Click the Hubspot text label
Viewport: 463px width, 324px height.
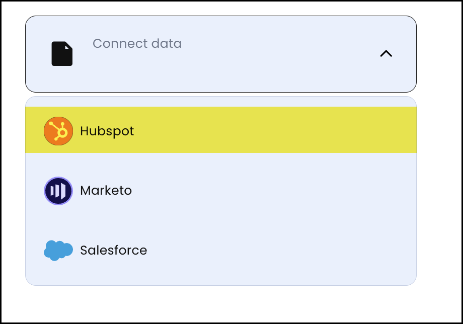(107, 130)
